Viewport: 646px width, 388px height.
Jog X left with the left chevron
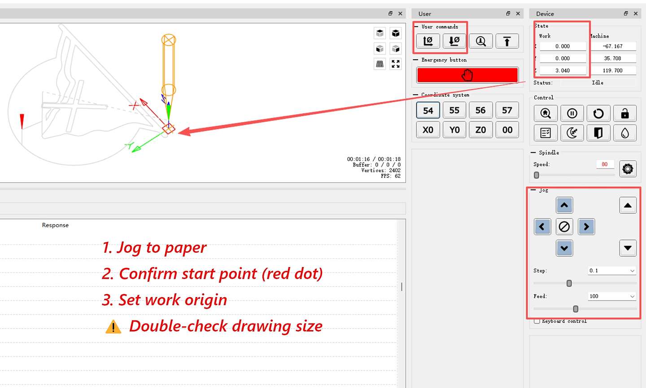click(542, 227)
